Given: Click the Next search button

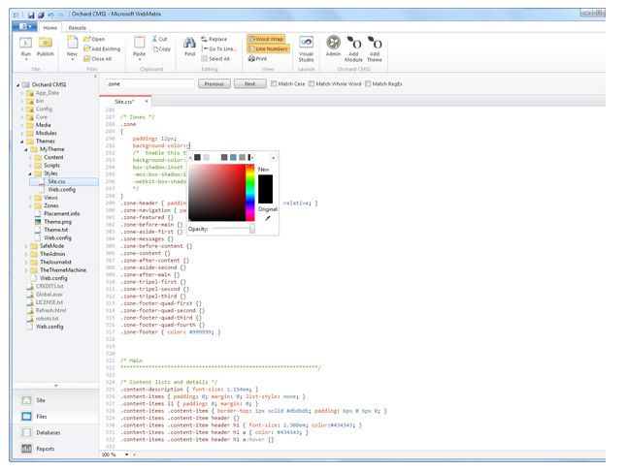Looking at the screenshot, I should (x=249, y=83).
